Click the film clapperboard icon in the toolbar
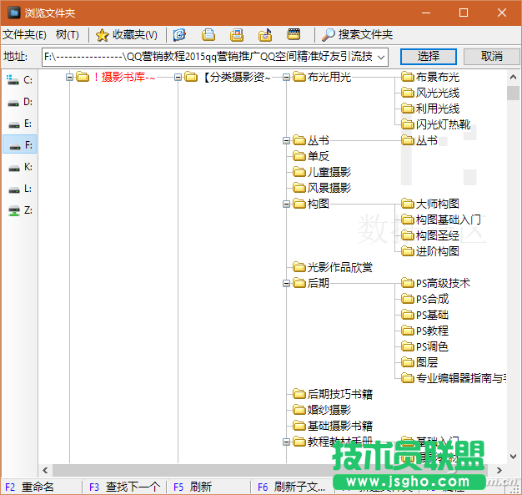The width and height of the screenshot is (522, 495). [294, 35]
